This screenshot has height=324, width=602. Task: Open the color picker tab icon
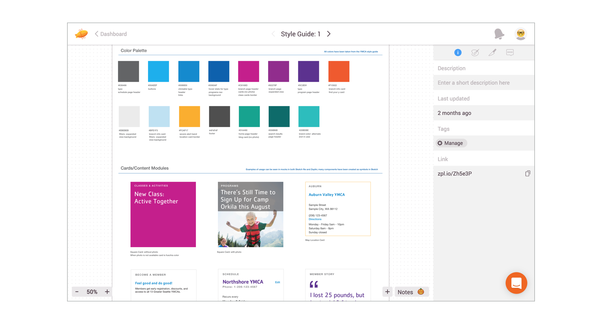coord(475,53)
